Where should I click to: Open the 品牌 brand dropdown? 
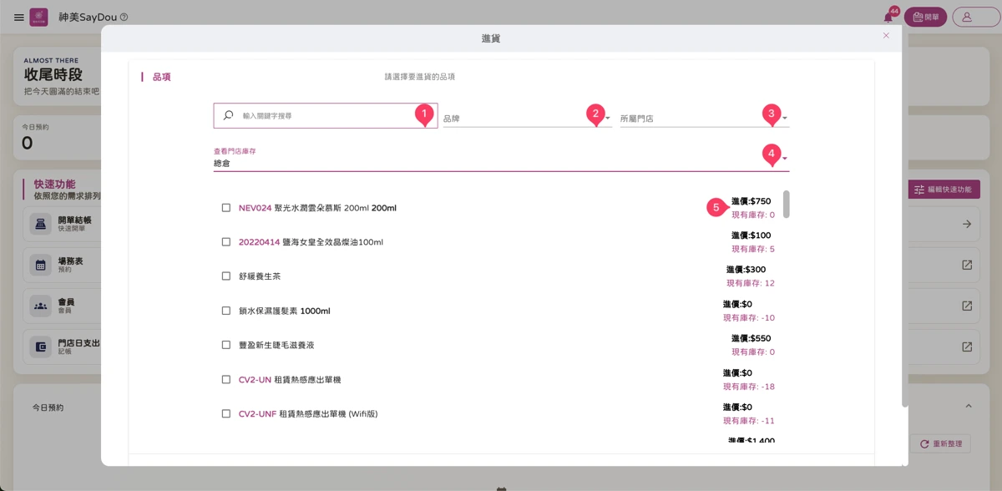[x=527, y=118]
